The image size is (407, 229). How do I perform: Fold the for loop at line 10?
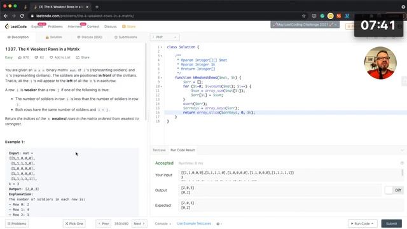pyautogui.click(x=162, y=87)
